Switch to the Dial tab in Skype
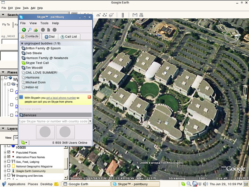Viewport: 249px width, 187px height. tap(50, 36)
